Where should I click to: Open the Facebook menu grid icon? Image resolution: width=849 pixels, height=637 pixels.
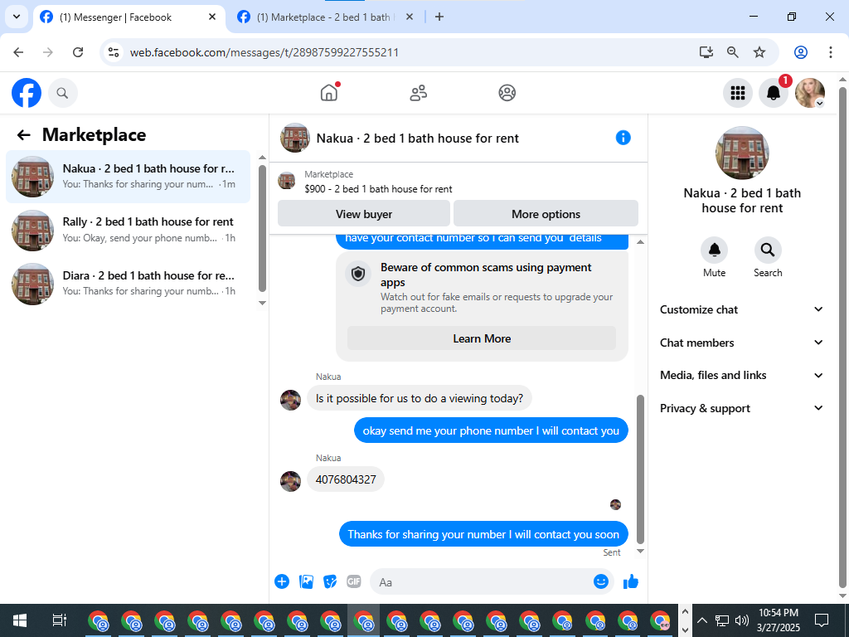coord(737,93)
